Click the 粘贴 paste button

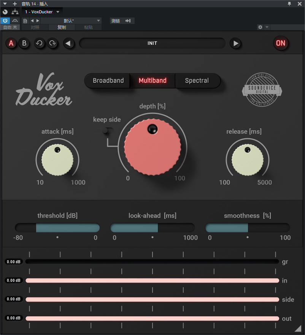tap(88, 27)
